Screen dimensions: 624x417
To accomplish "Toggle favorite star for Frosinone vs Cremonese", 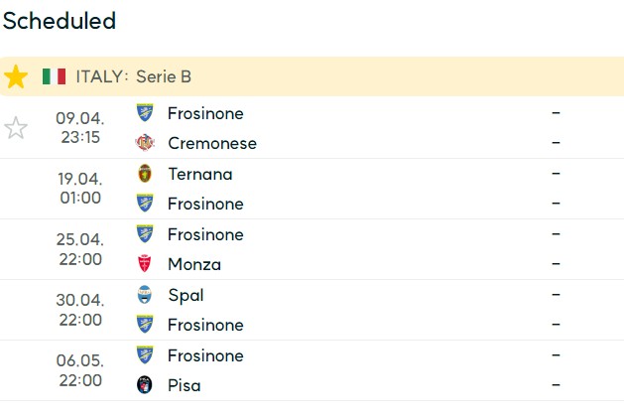I will (x=16, y=128).
